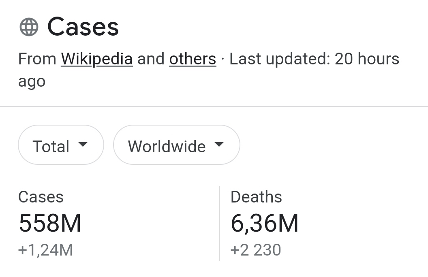428x277 pixels.
Task: Click vertical divider between Cases and Deaths
Action: [220, 224]
